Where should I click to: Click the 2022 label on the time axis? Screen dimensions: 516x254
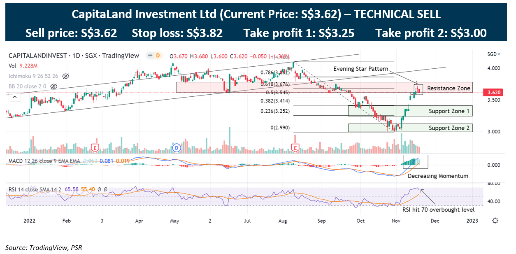[30, 221]
